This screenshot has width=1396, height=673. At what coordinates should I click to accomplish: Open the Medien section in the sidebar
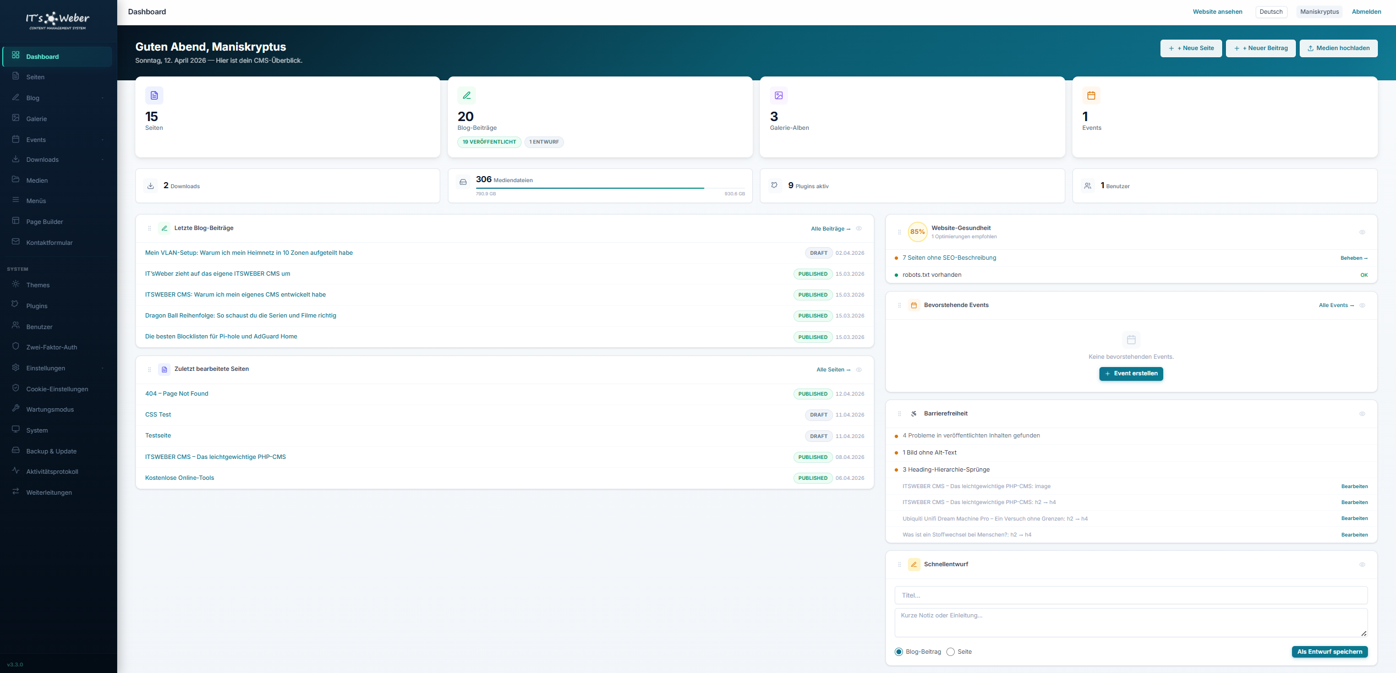[37, 180]
